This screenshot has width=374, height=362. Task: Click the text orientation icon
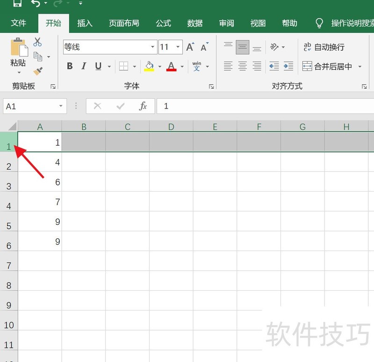(274, 47)
